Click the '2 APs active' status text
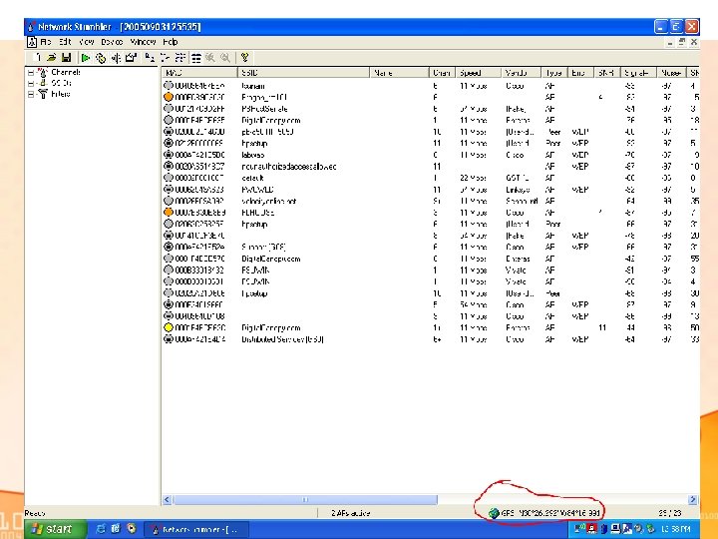Screen dimensions: 718x539 click(351, 513)
